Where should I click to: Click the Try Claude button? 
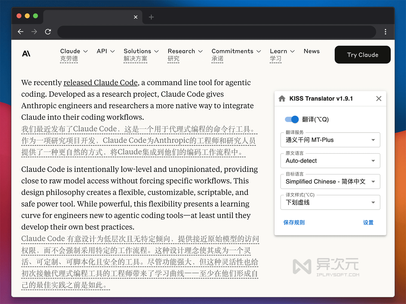362,55
